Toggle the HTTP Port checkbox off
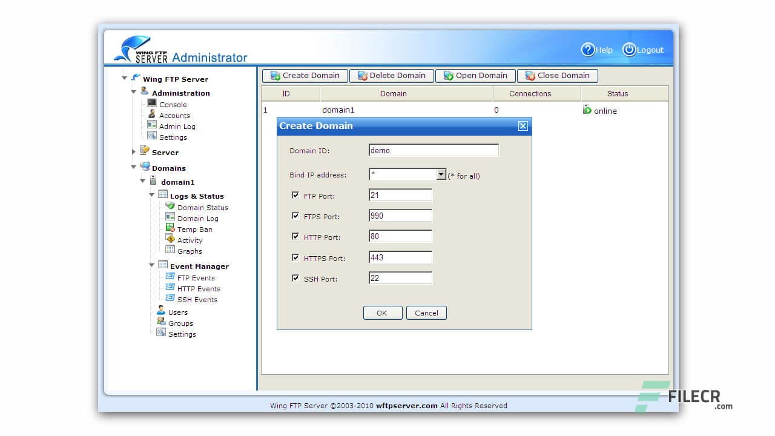This screenshot has width=775, height=436. tap(295, 236)
